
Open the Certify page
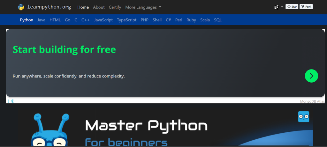[115, 7]
